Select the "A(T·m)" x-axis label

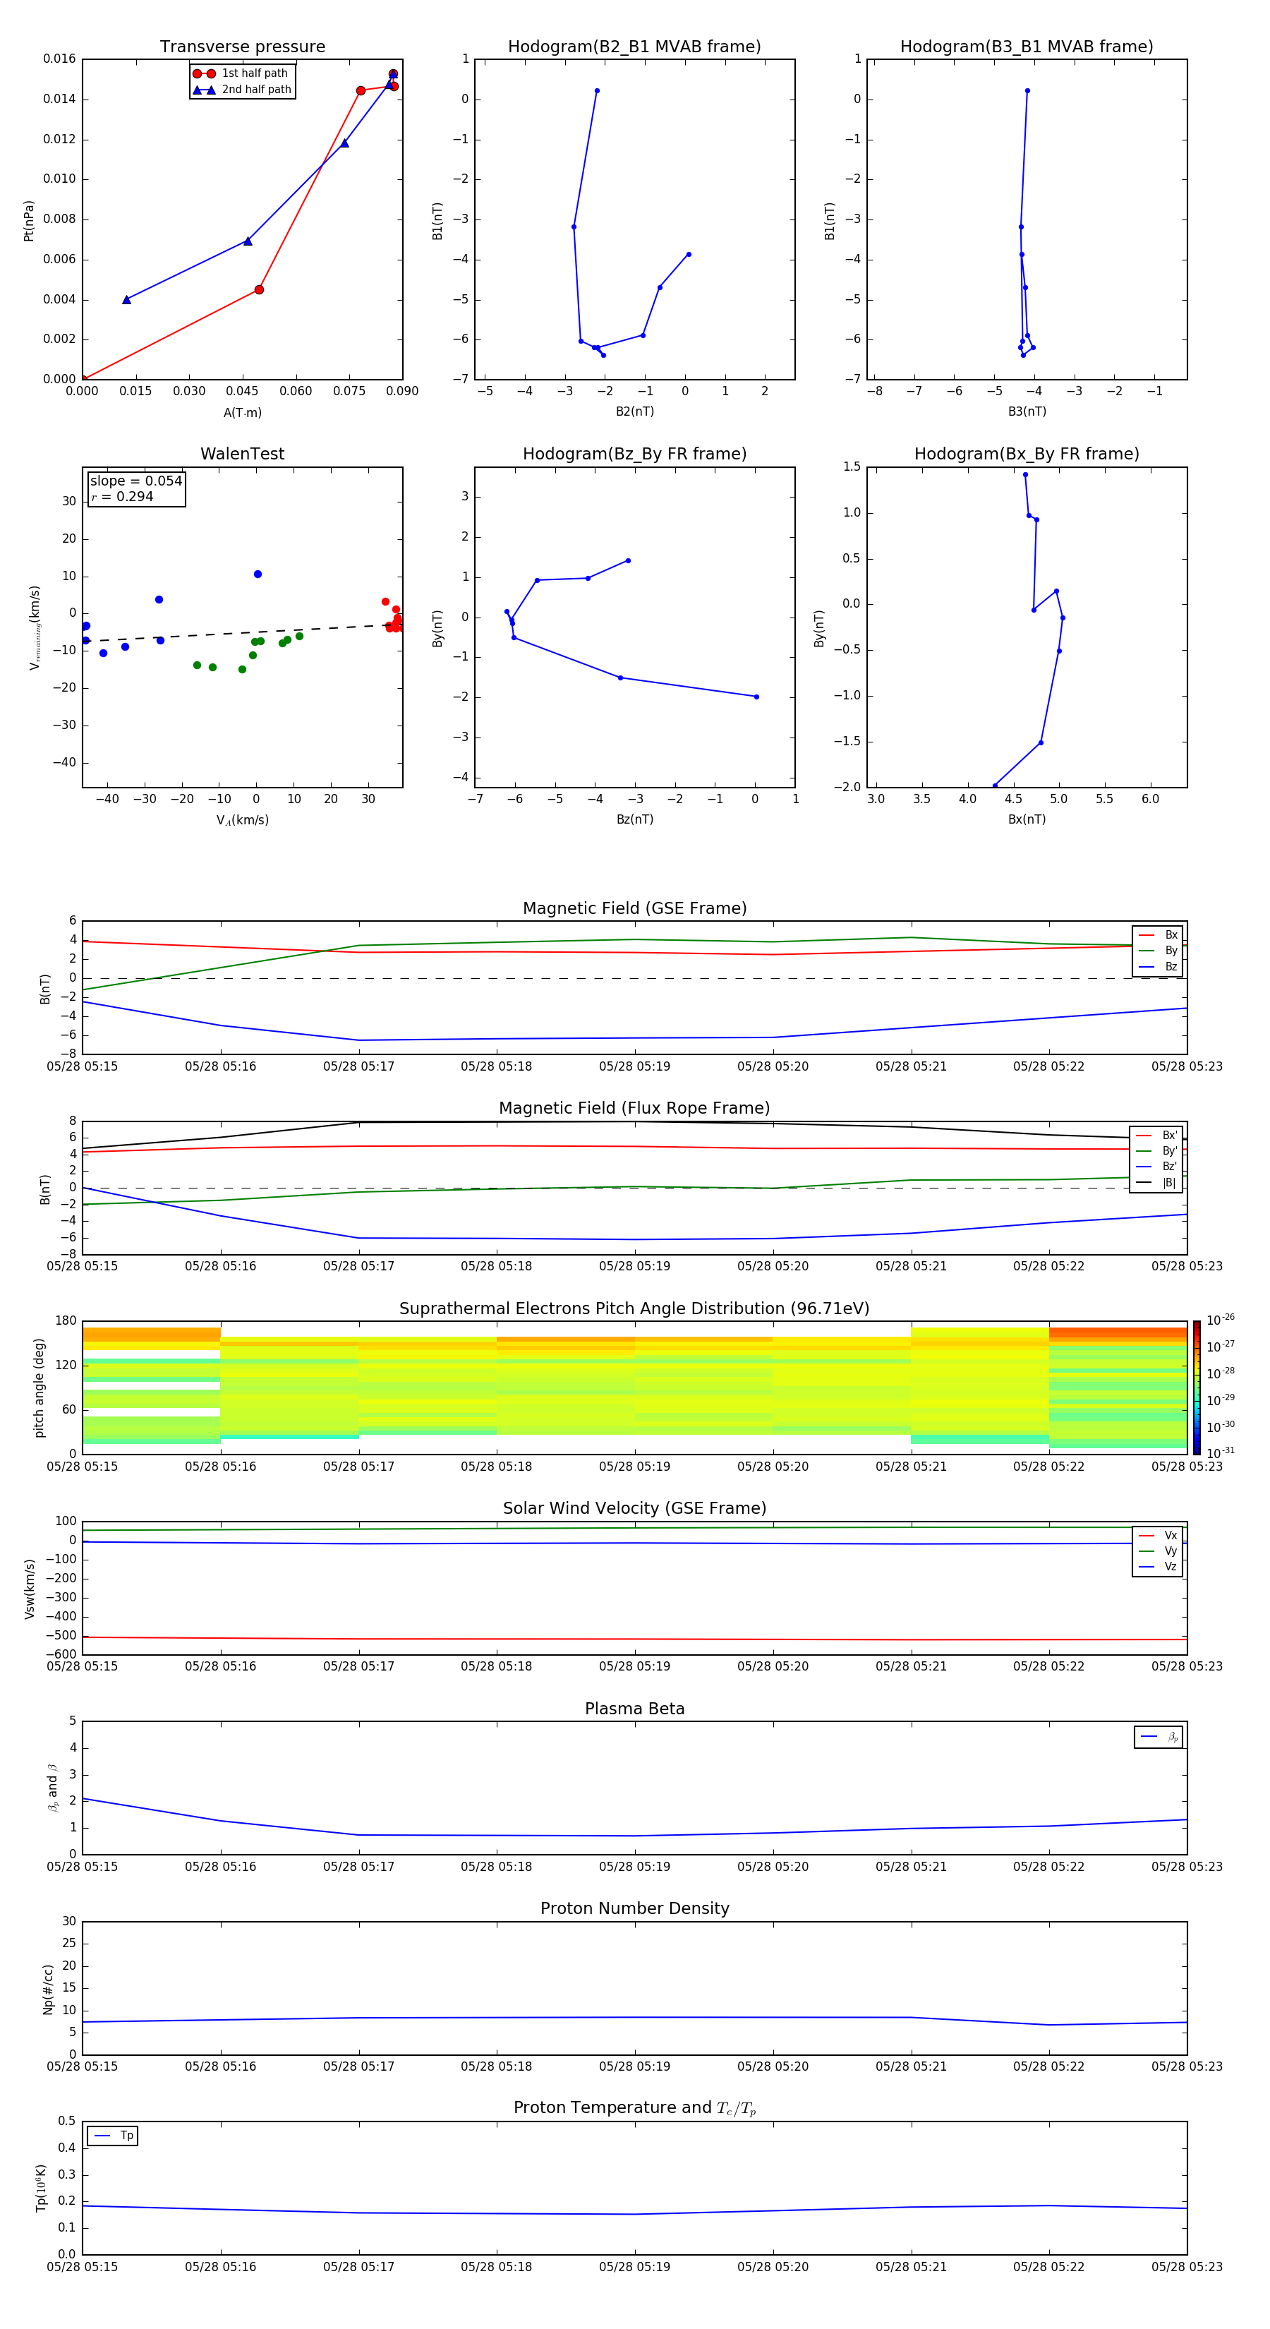(242, 412)
